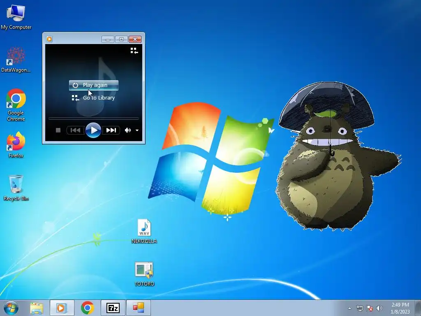Click the Show desktop strip beside the clock
421x316 pixels.
pyautogui.click(x=418, y=308)
